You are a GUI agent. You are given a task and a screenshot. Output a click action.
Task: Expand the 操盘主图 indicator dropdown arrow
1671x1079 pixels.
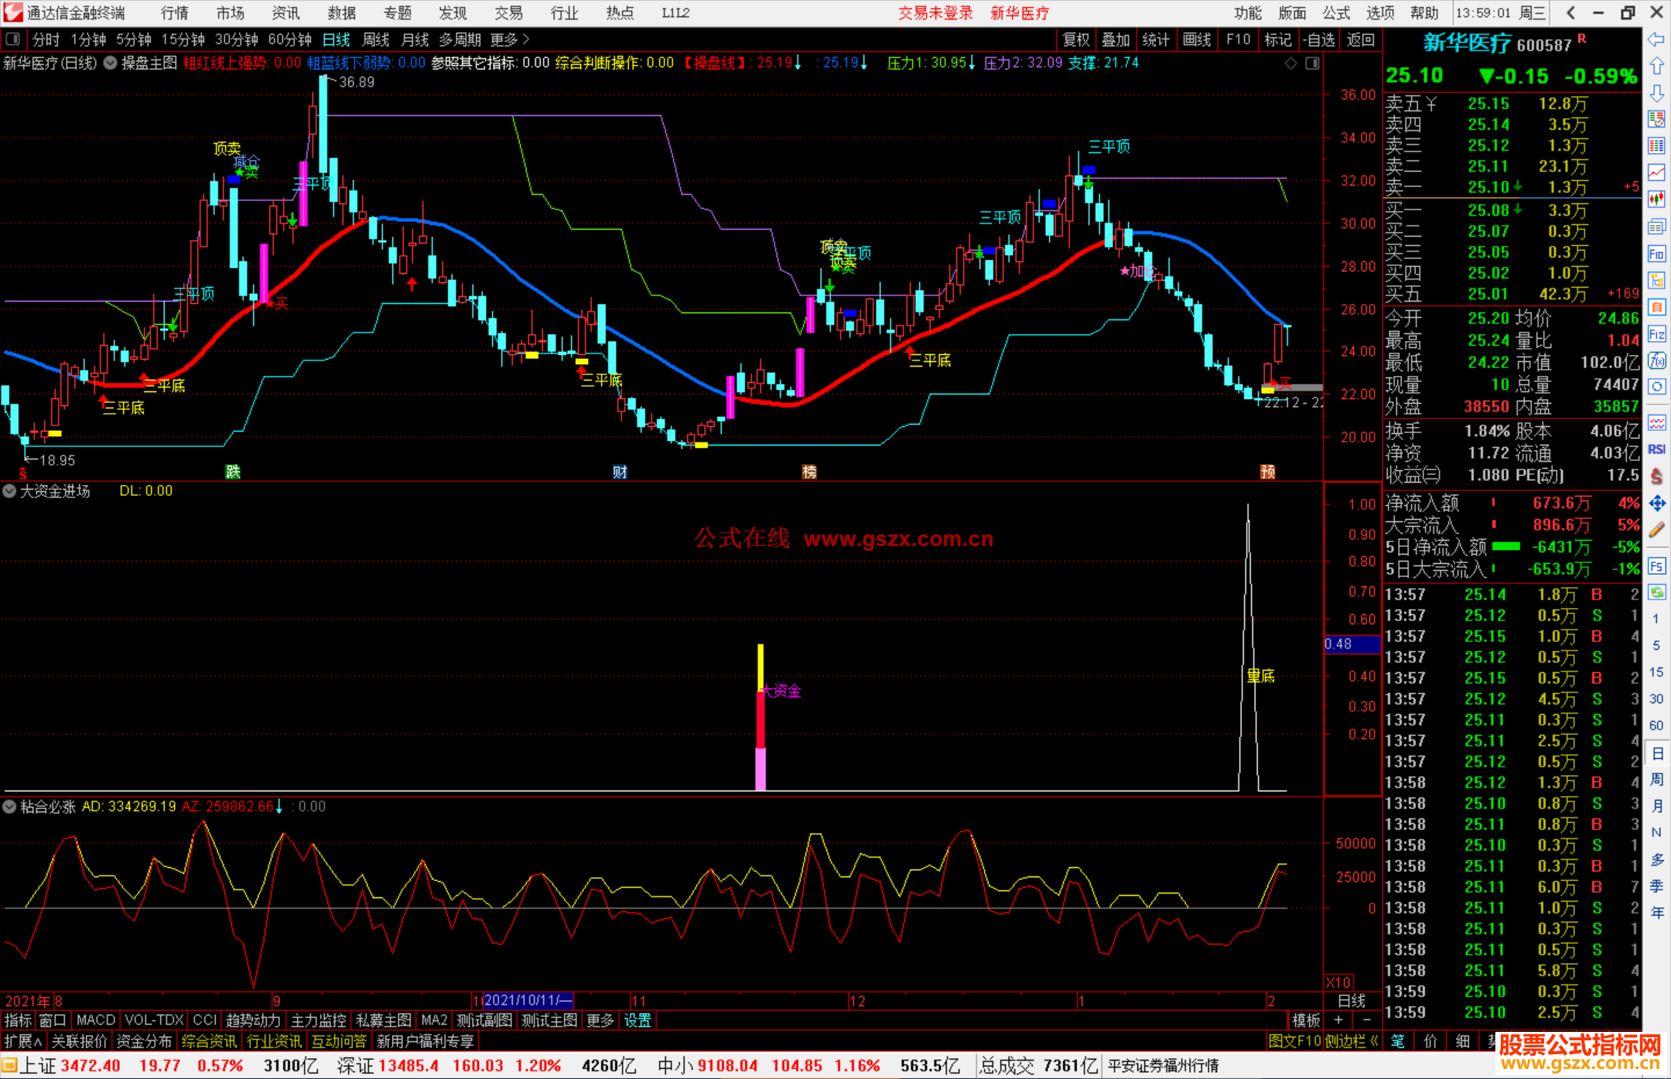coord(110,63)
